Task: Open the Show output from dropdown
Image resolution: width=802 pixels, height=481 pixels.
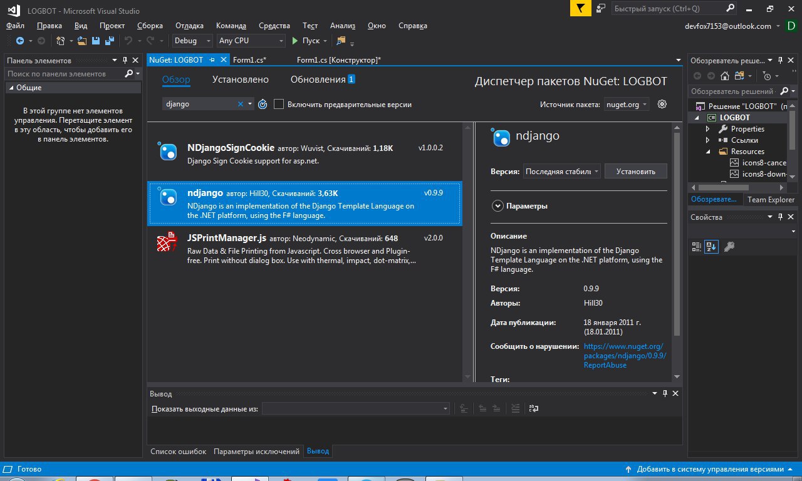Action: click(356, 408)
